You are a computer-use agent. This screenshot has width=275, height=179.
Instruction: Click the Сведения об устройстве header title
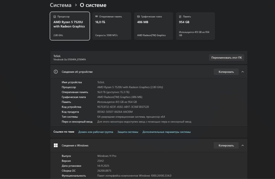tap(77, 72)
